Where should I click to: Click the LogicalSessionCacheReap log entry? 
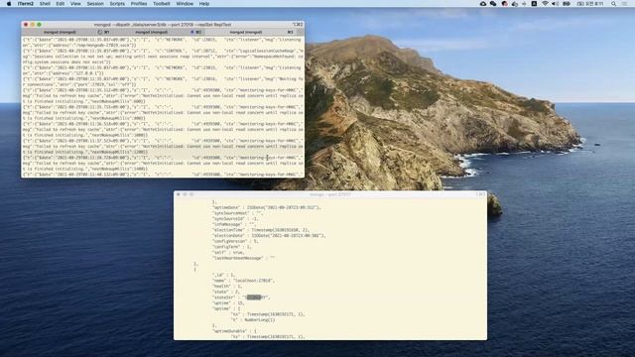(163, 57)
